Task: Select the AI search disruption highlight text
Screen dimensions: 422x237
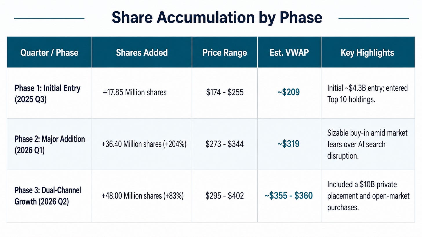Action: 368,144
